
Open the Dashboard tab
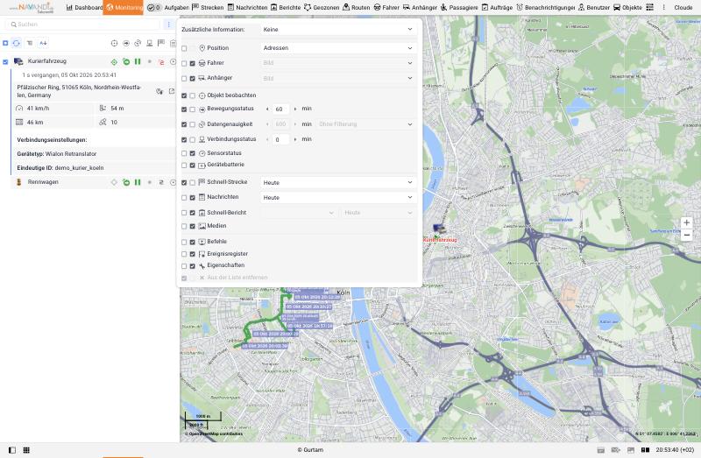84,8
